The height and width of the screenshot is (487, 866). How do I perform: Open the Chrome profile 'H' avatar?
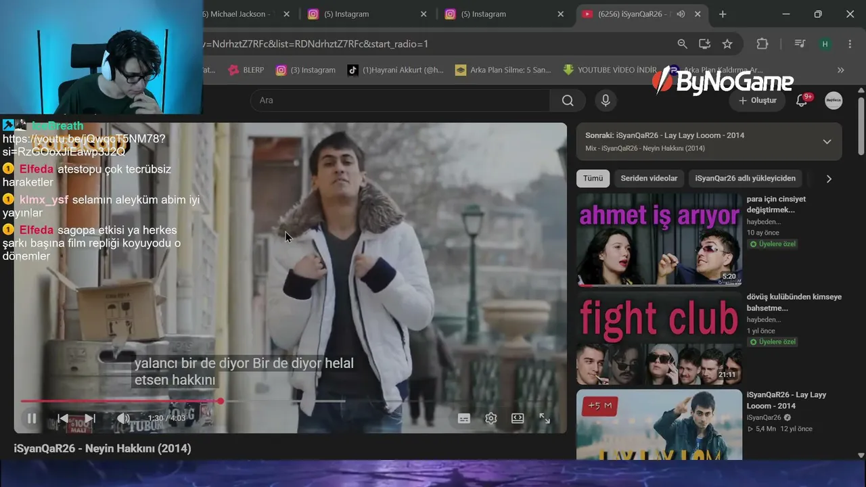825,44
